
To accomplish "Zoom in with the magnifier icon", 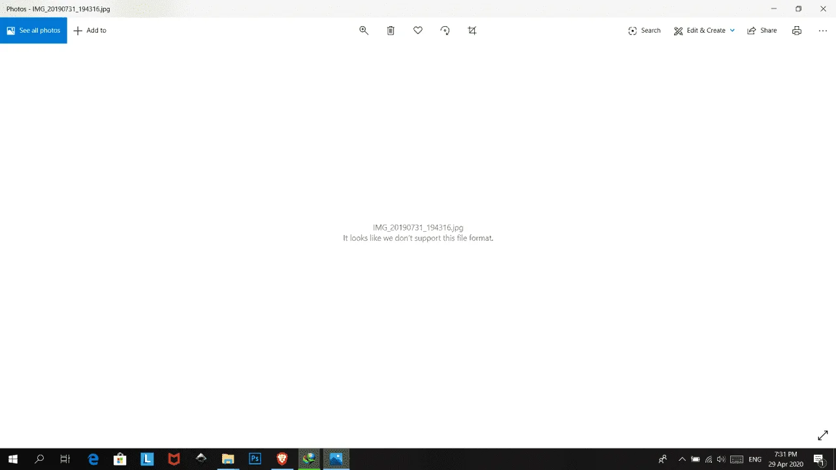I will [364, 31].
